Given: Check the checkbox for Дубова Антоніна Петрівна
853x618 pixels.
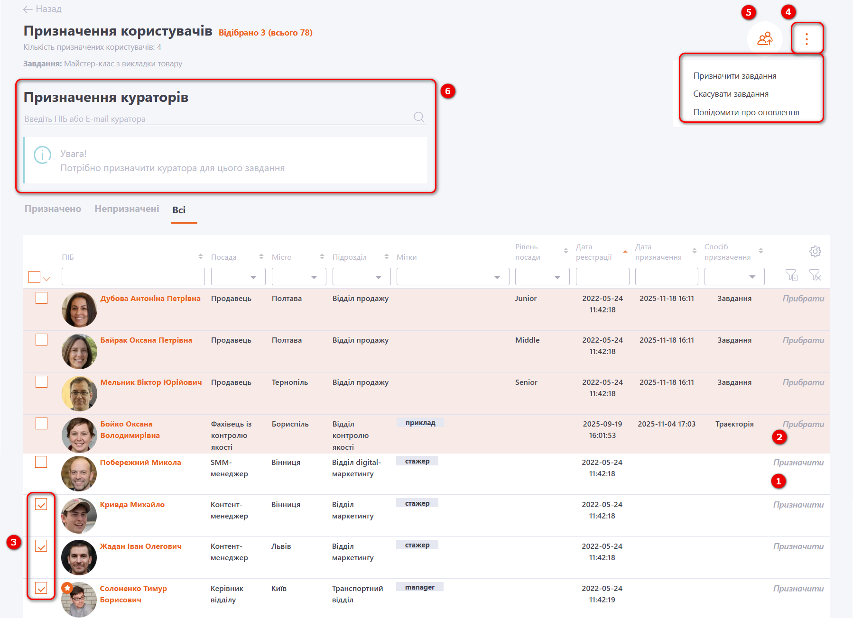Looking at the screenshot, I should click(42, 298).
